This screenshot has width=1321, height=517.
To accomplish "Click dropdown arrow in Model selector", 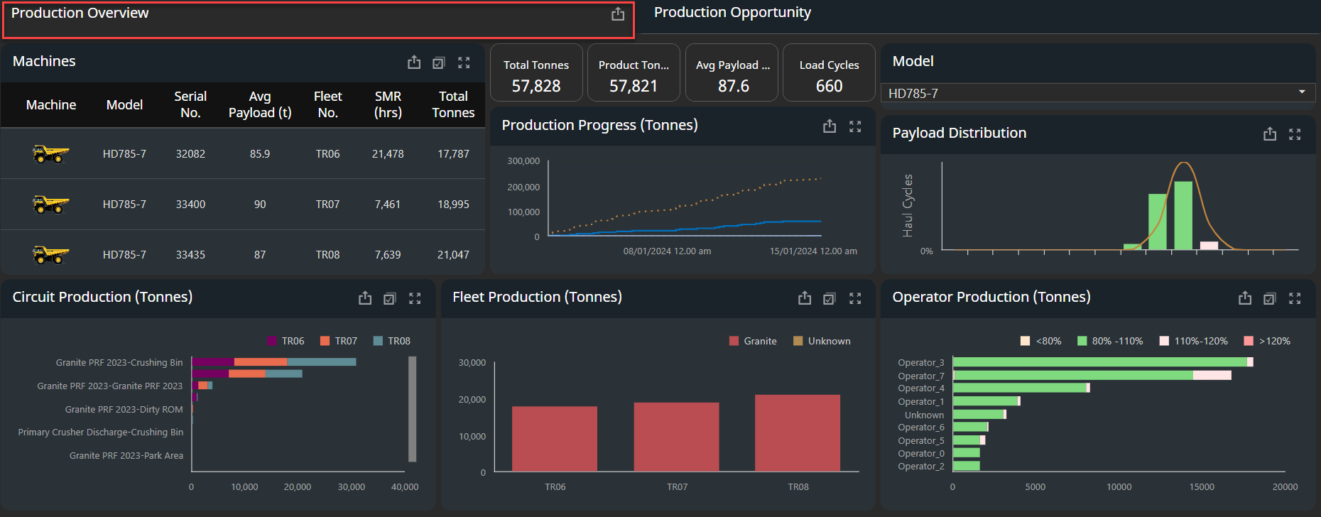I will click(x=1302, y=92).
